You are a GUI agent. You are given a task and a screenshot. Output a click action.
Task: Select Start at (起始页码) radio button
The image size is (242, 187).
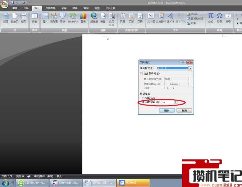143,102
